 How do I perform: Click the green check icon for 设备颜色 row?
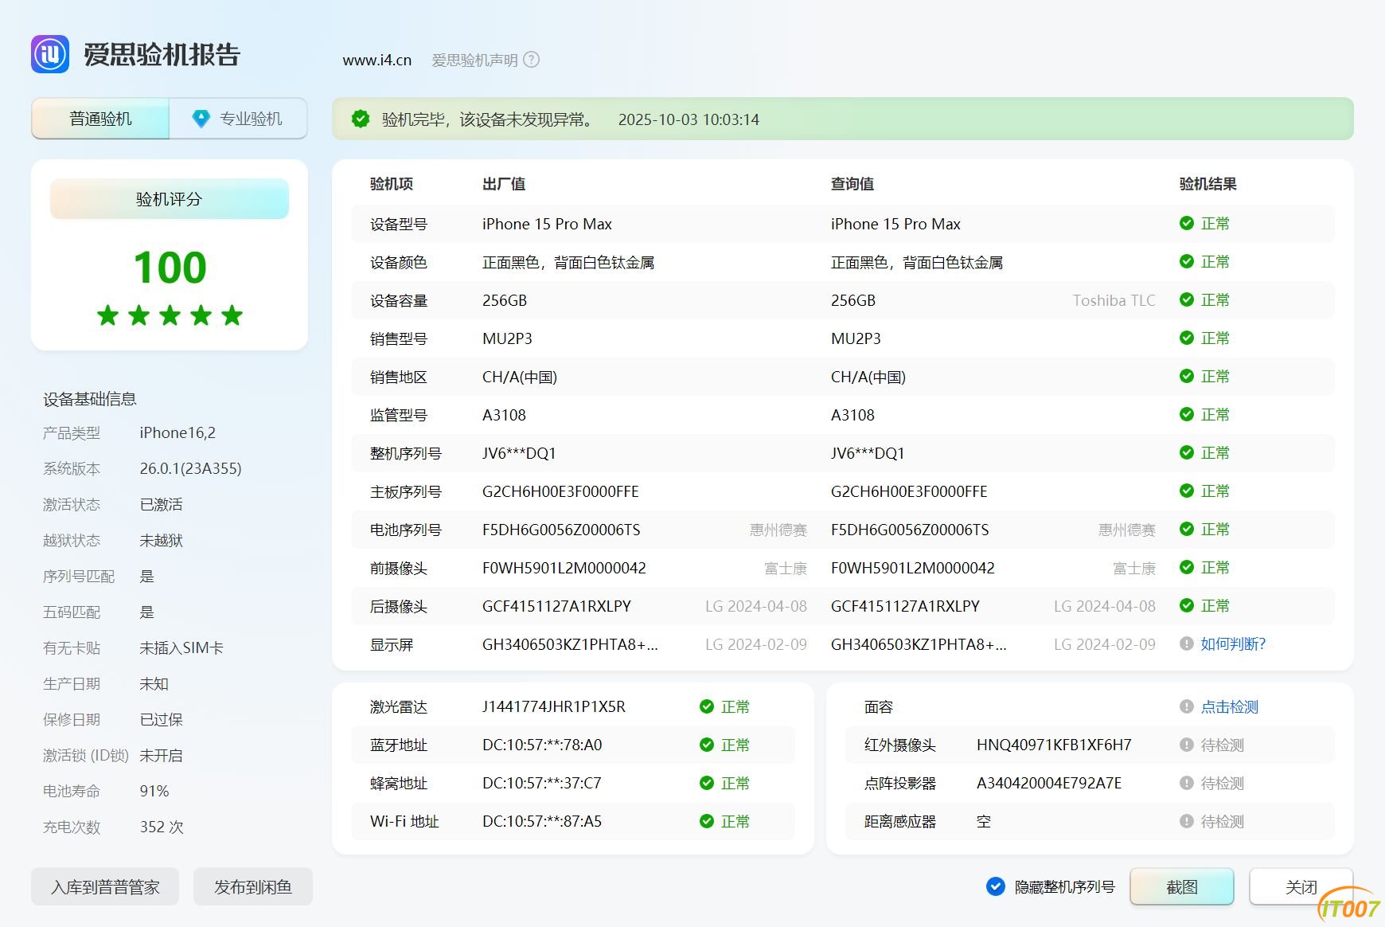tap(1187, 262)
